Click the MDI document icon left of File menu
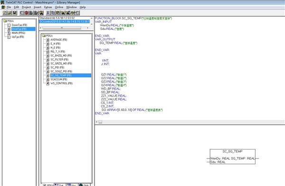 [x=3, y=7]
